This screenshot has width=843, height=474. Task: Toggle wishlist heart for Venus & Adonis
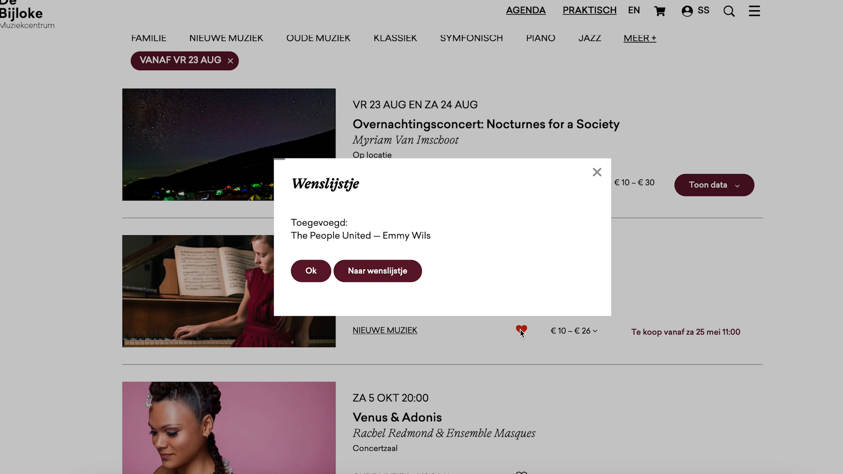point(521,472)
